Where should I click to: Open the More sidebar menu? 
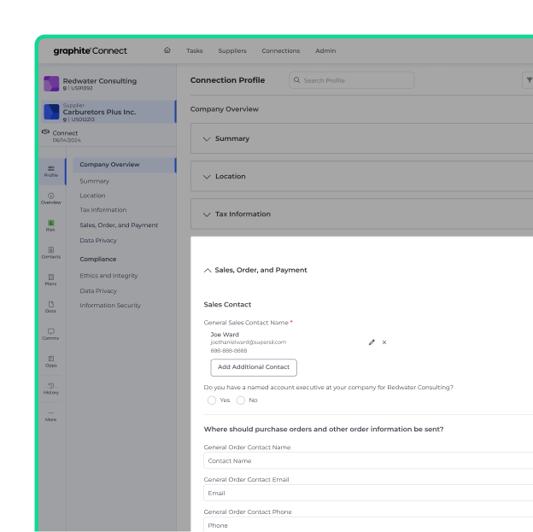click(x=51, y=416)
